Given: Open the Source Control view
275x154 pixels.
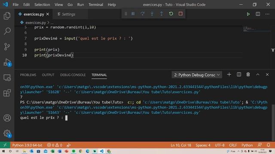Looking at the screenshot, I should point(7,47).
